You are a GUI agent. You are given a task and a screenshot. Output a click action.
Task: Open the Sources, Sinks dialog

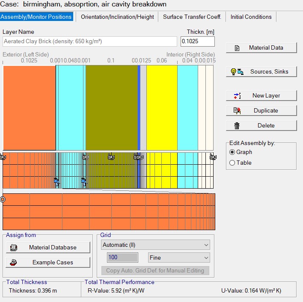(261, 72)
